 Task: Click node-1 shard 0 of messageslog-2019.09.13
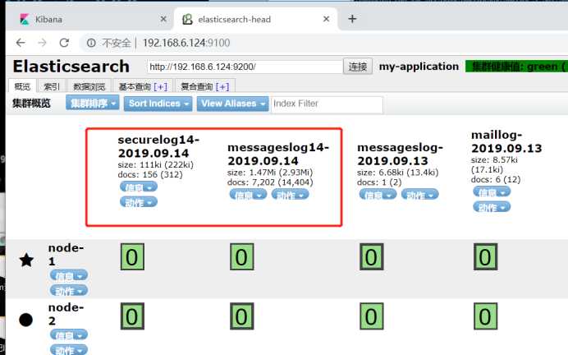(x=371, y=256)
